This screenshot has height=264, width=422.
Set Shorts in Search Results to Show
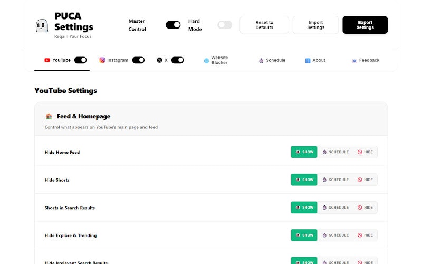[x=304, y=208]
